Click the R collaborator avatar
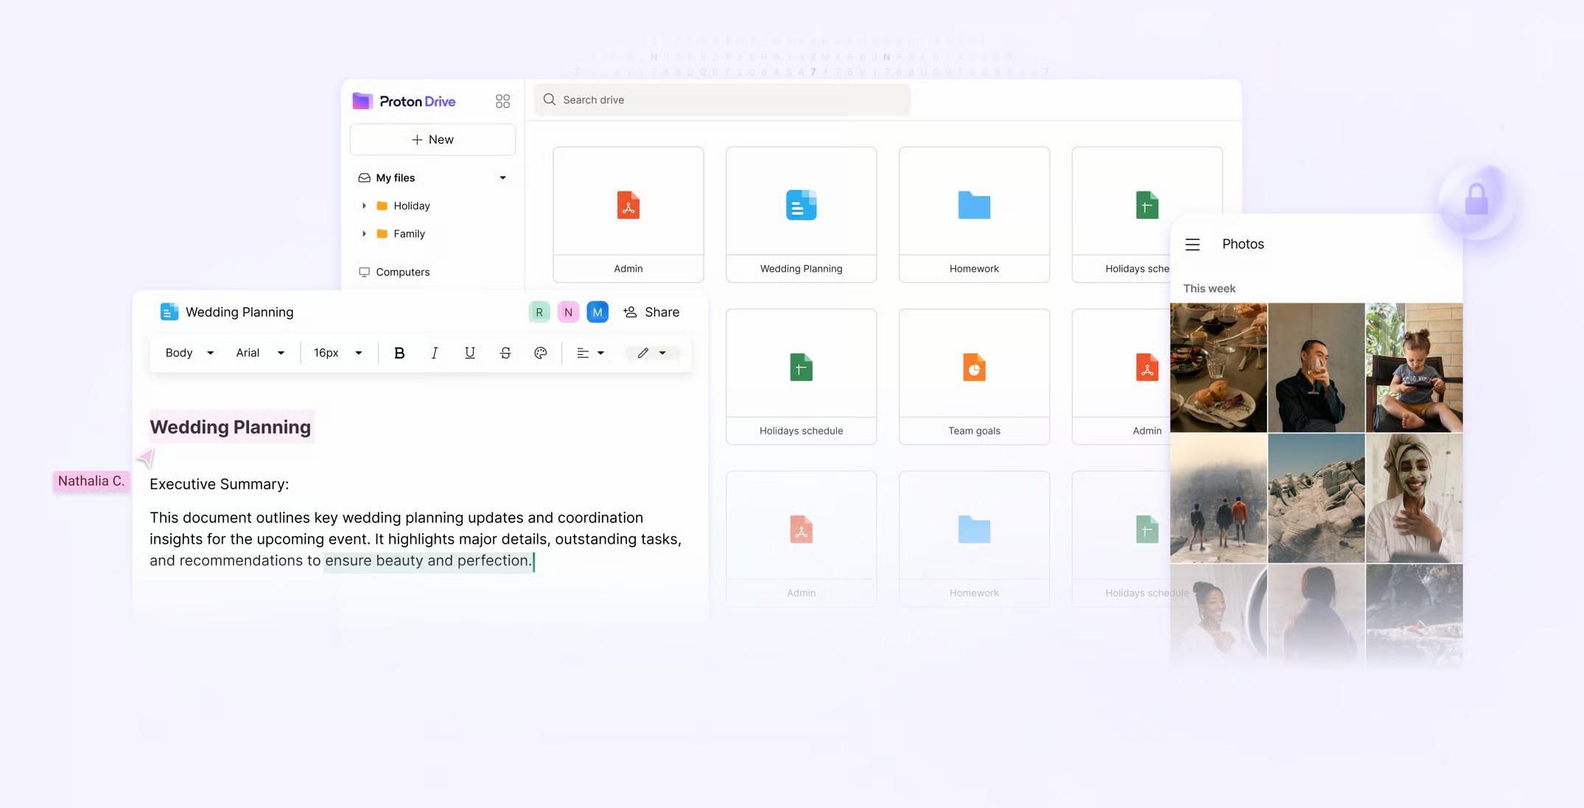 539,312
